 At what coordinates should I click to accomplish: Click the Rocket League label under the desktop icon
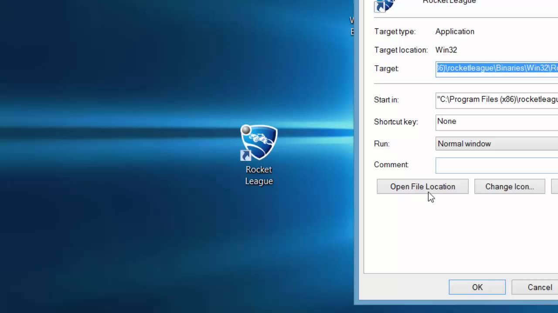(x=259, y=175)
